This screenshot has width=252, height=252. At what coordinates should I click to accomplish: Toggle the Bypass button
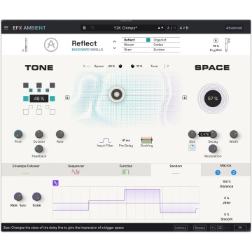[199, 227]
